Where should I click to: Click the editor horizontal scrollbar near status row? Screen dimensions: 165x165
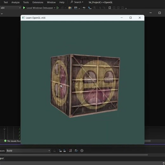point(148,141)
